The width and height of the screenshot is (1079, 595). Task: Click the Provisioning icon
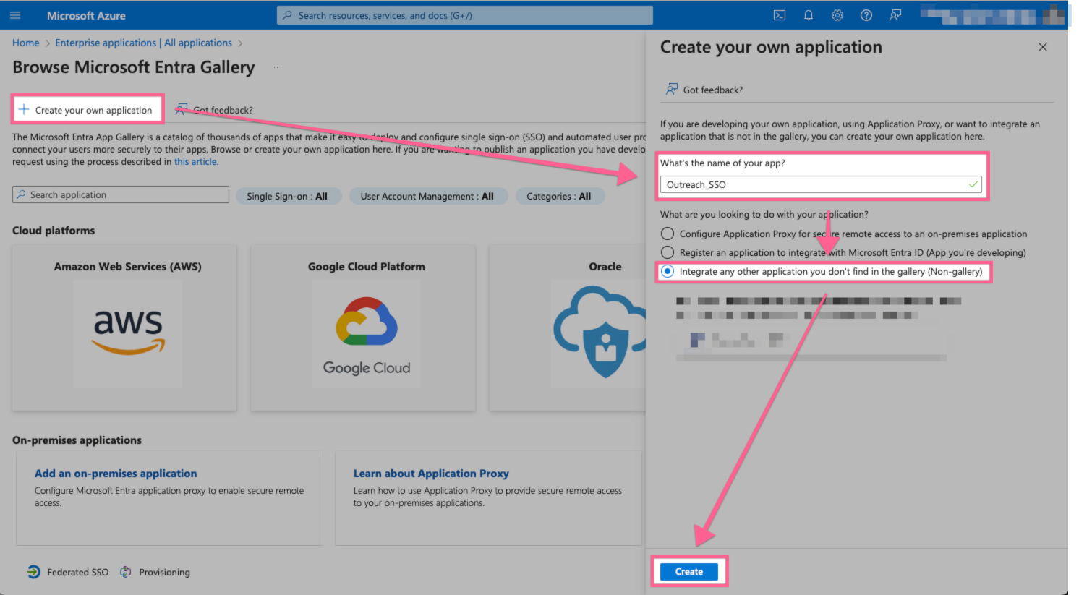(x=126, y=572)
